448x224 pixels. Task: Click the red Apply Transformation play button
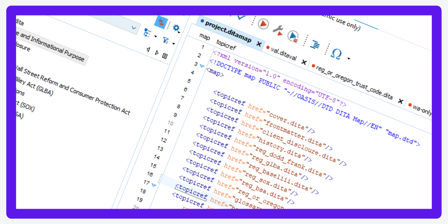[263, 23]
